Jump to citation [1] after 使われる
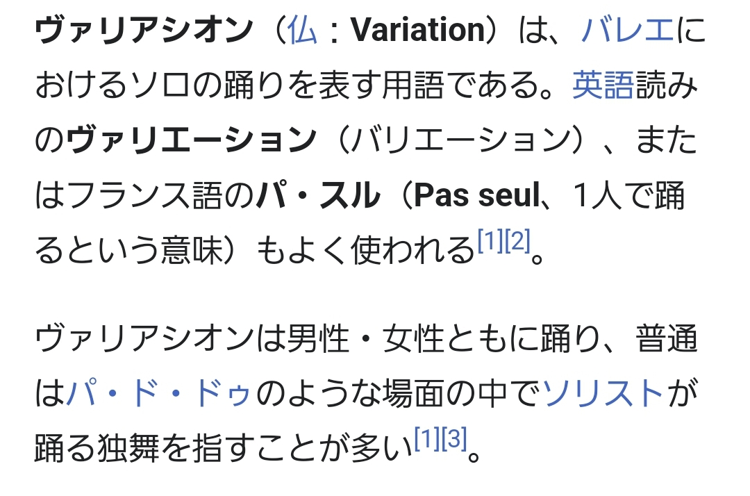 (x=490, y=241)
